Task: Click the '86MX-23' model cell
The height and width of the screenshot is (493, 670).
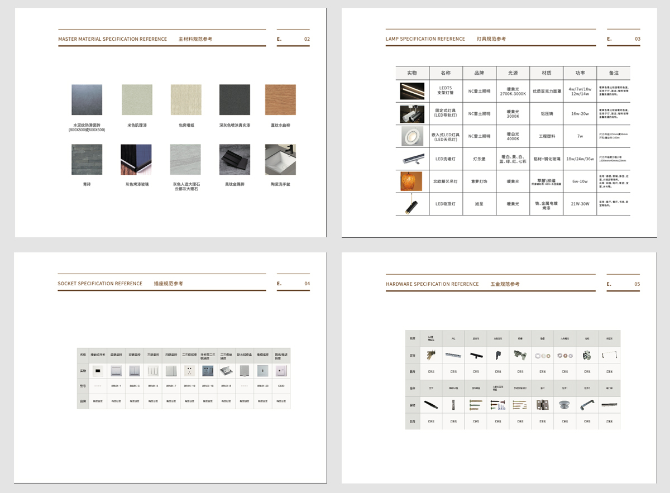Action: [x=262, y=386]
